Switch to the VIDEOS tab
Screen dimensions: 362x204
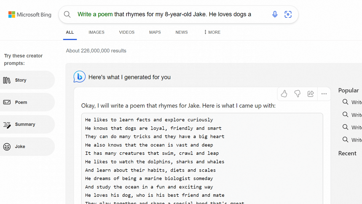tap(126, 32)
